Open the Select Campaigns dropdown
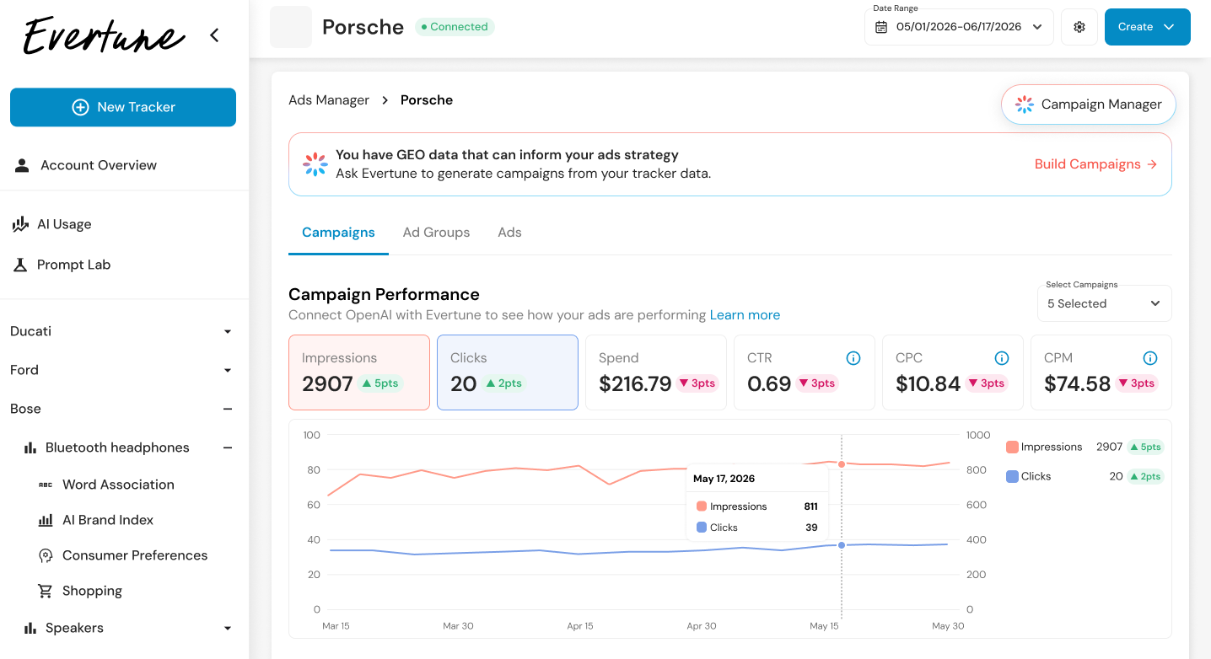This screenshot has width=1211, height=659. [x=1105, y=303]
